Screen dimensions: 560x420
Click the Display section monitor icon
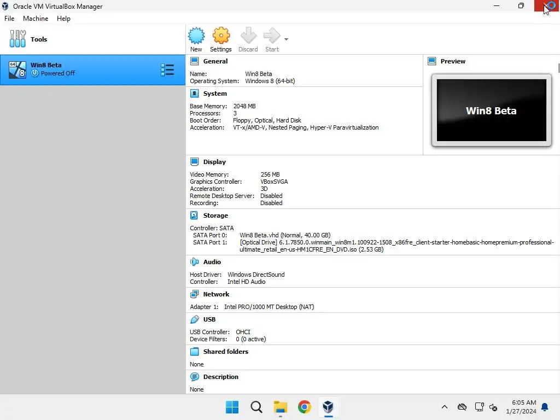click(x=194, y=162)
